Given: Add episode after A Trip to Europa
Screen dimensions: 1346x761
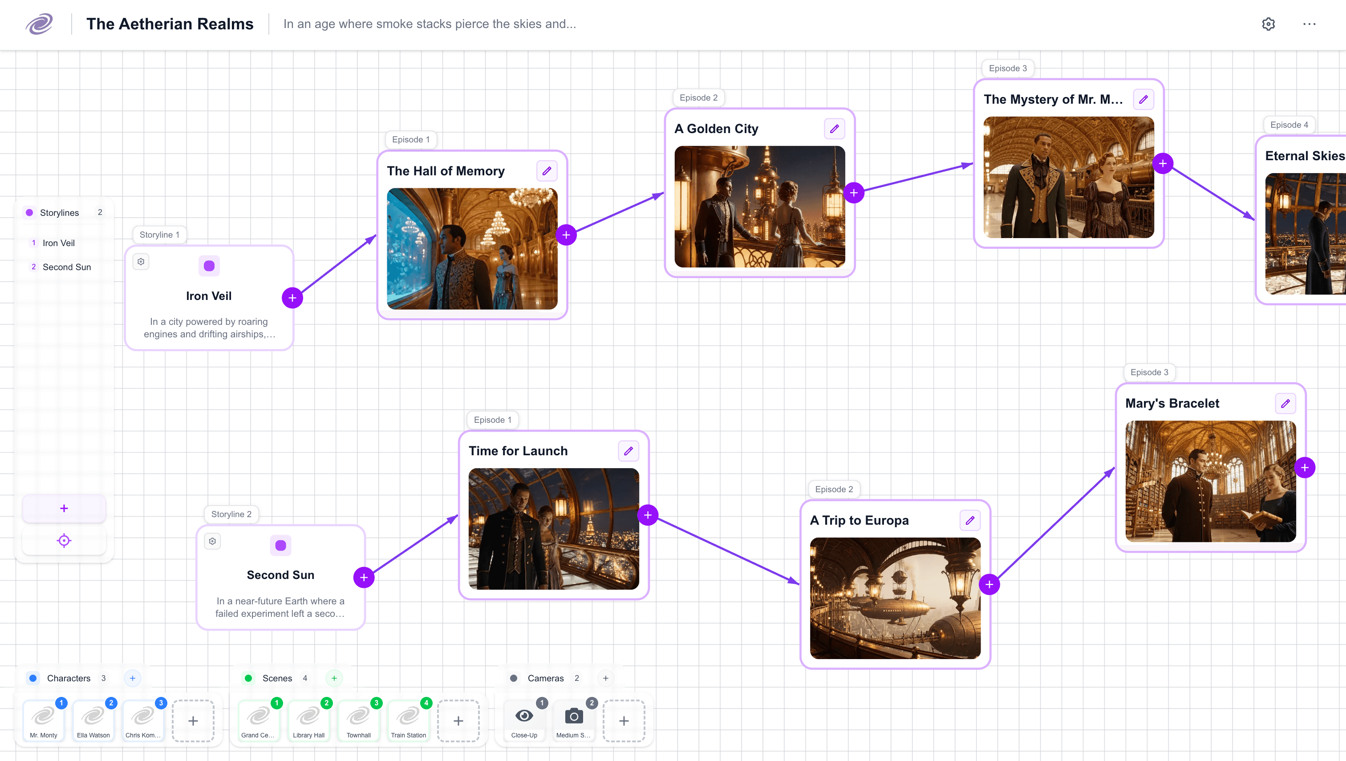Looking at the screenshot, I should point(989,584).
